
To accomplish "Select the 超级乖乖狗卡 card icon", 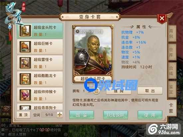I will 25,108.
